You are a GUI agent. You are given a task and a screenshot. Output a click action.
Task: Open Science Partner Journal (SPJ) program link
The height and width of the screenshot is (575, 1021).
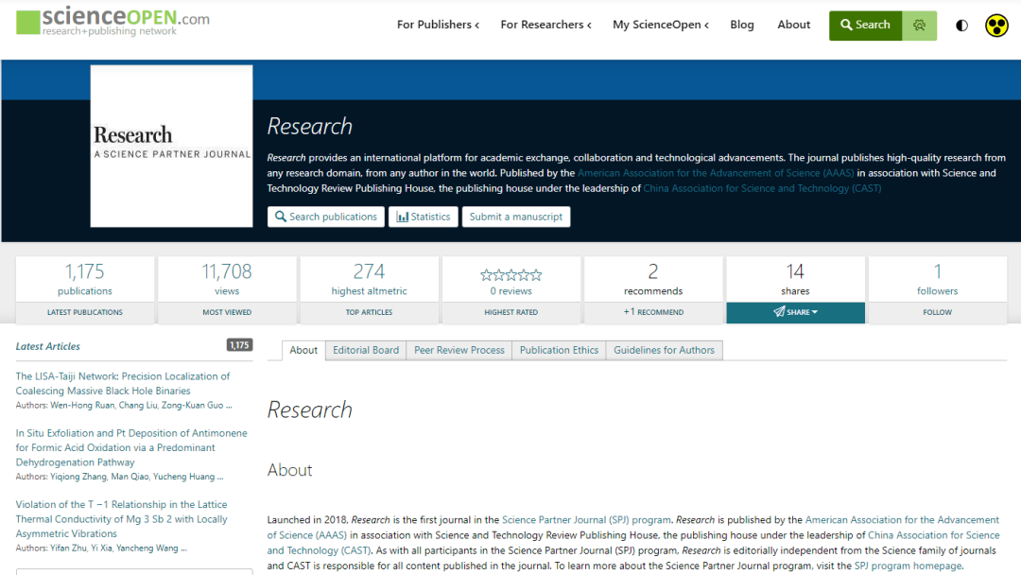tap(586, 520)
